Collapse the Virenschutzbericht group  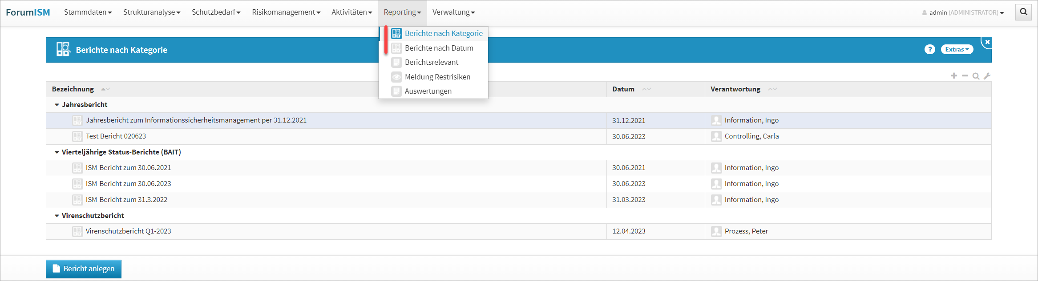[57, 216]
